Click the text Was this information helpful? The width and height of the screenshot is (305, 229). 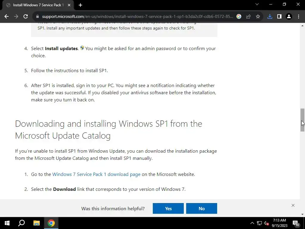(113, 208)
